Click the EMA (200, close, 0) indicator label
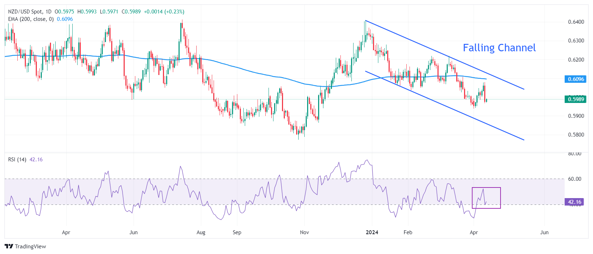This screenshot has height=254, width=593. point(31,19)
